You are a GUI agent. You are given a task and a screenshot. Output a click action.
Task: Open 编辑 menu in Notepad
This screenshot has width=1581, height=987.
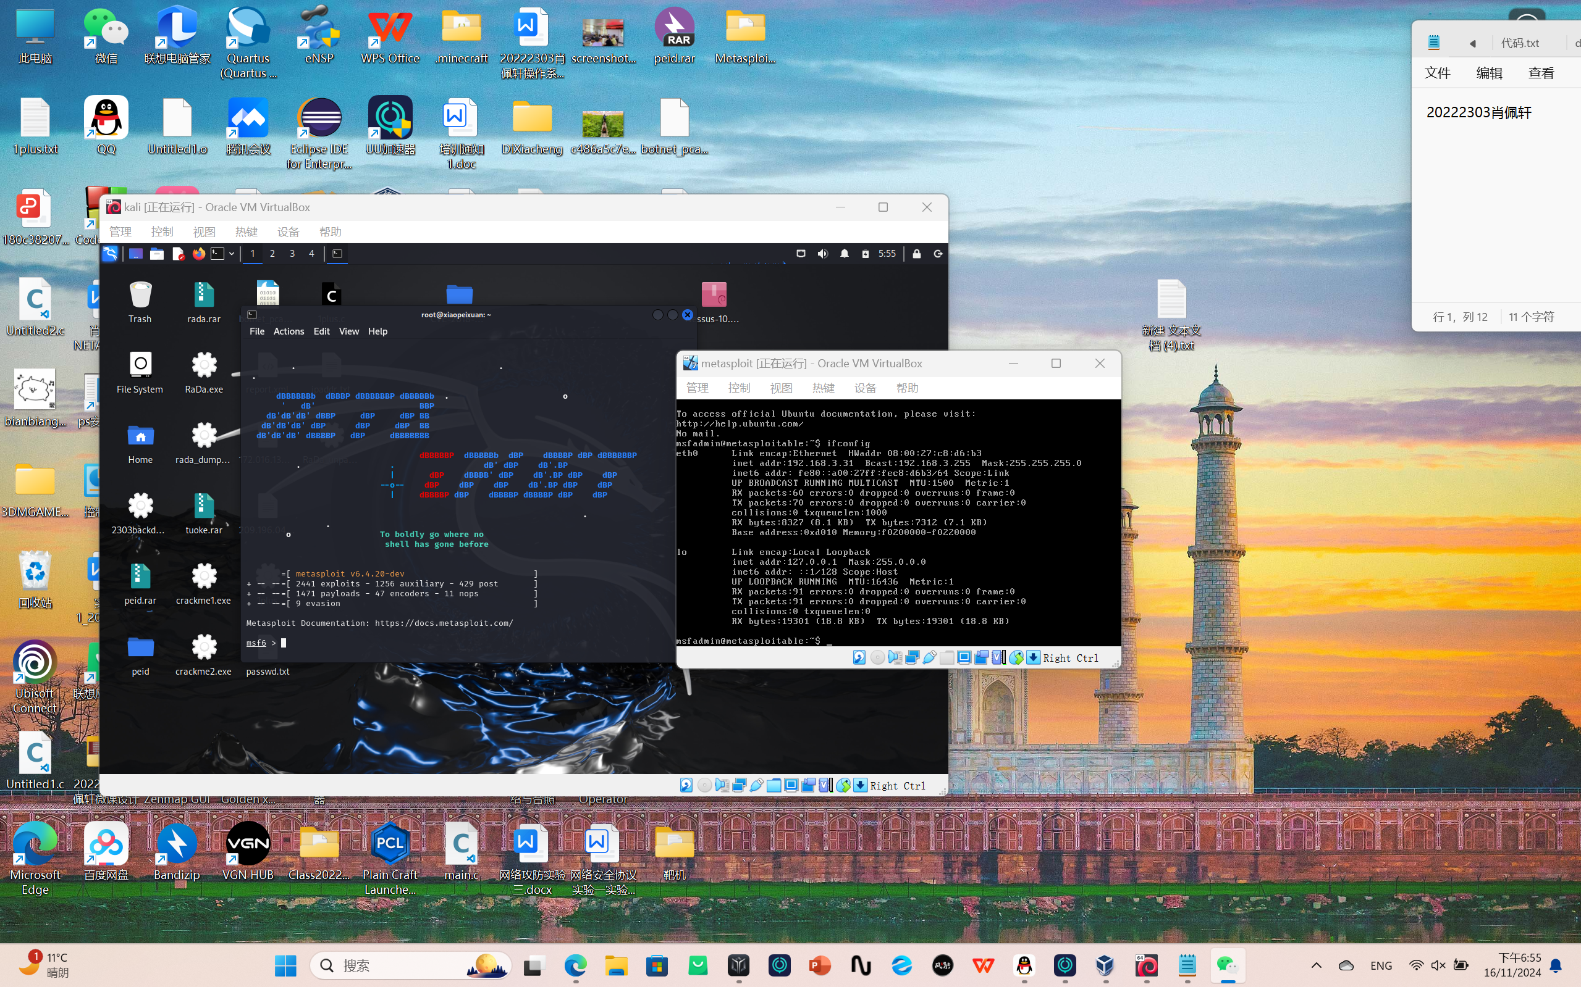pos(1489,73)
